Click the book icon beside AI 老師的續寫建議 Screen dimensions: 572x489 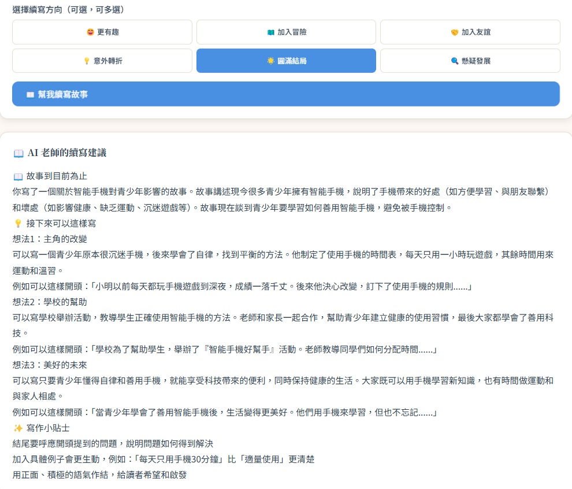18,153
